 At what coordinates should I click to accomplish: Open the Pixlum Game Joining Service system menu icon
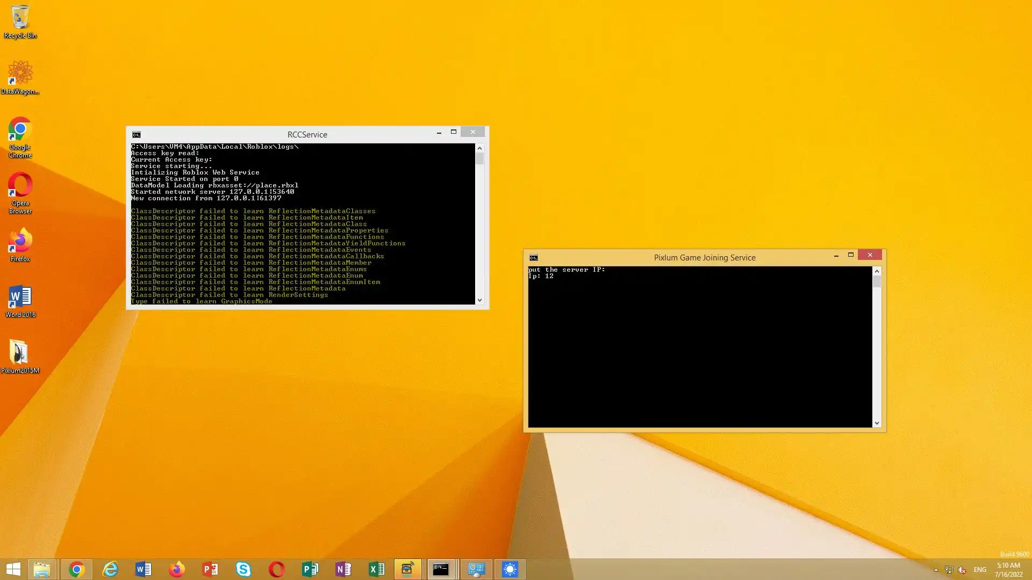point(533,258)
